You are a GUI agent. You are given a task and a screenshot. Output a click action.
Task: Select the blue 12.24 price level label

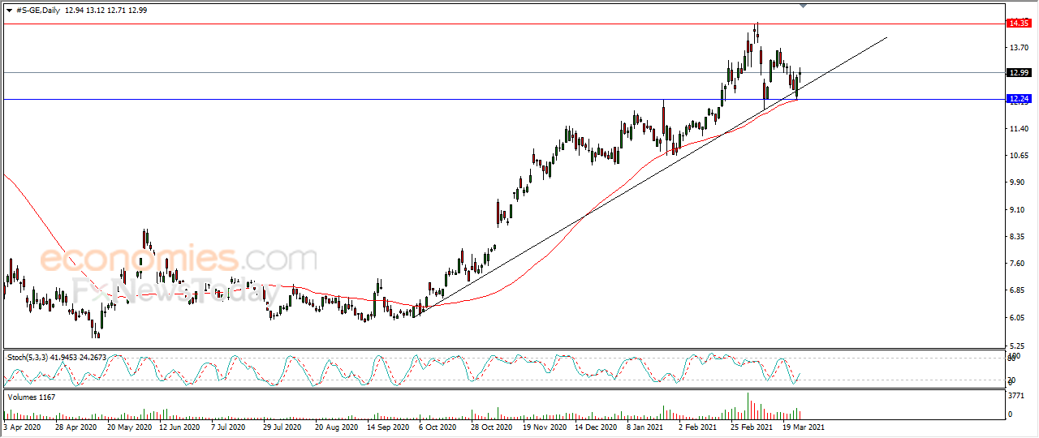(1018, 99)
